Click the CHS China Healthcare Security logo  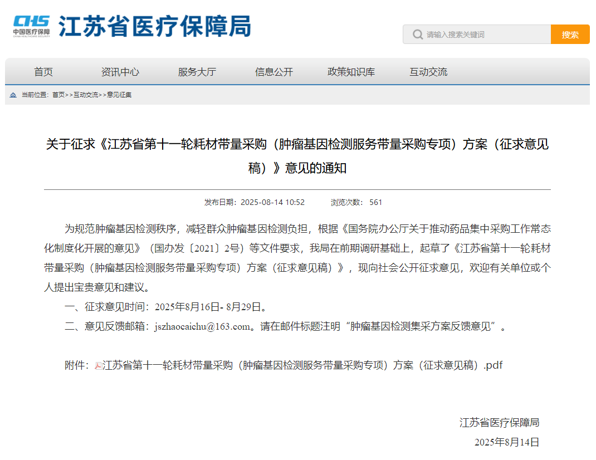32,26
